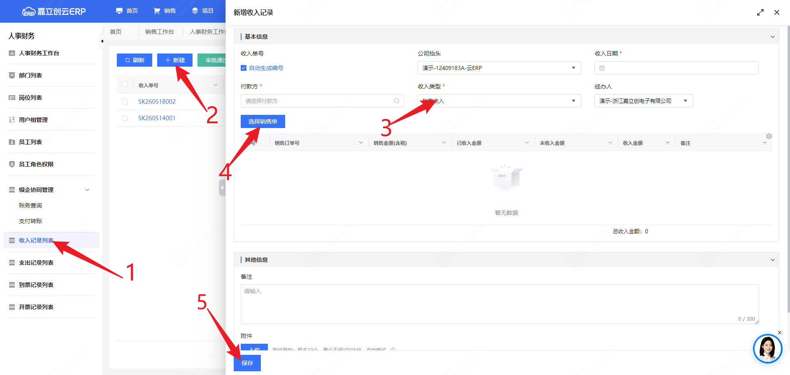
Task: Open the 销售订单号 column filter arrow
Action: (361, 143)
